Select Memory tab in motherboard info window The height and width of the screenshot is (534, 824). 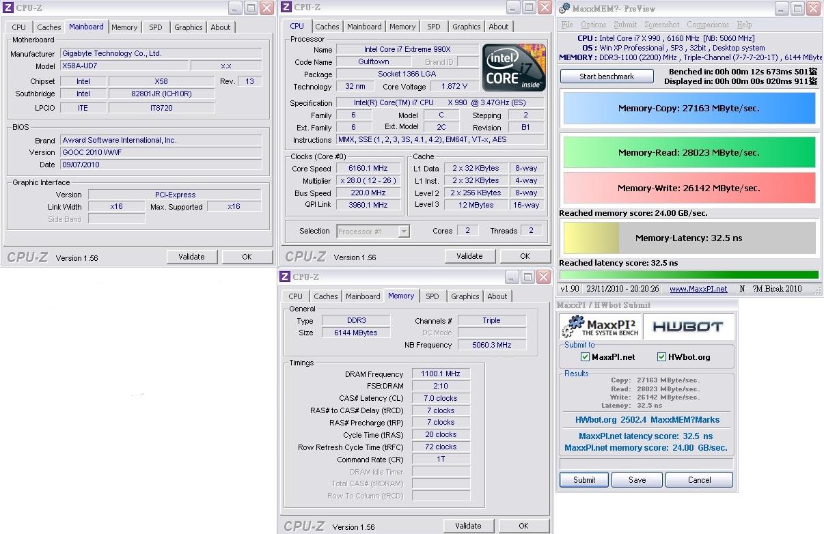[x=124, y=27]
